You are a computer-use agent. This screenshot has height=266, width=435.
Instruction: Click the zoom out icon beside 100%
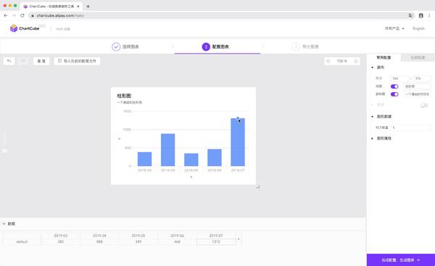click(328, 61)
